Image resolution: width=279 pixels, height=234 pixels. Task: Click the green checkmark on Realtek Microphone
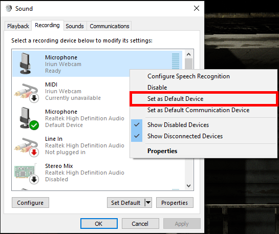34,125
